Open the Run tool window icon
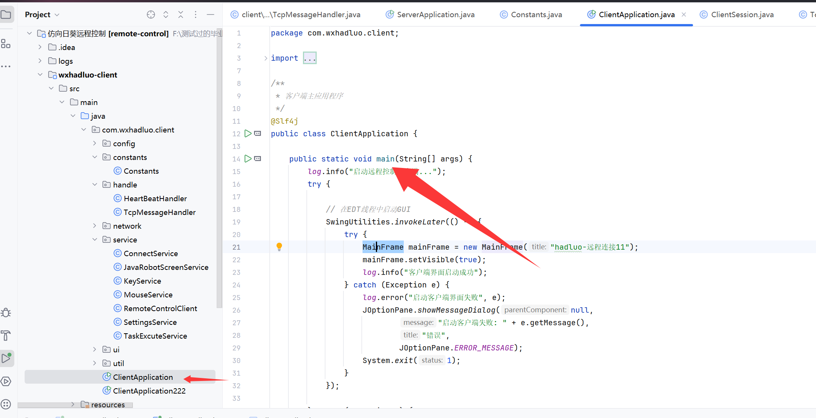Screen dimensions: 816x418 pos(6,358)
